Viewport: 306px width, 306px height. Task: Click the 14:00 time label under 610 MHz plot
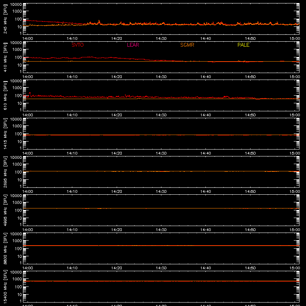pyautogui.click(x=28, y=115)
